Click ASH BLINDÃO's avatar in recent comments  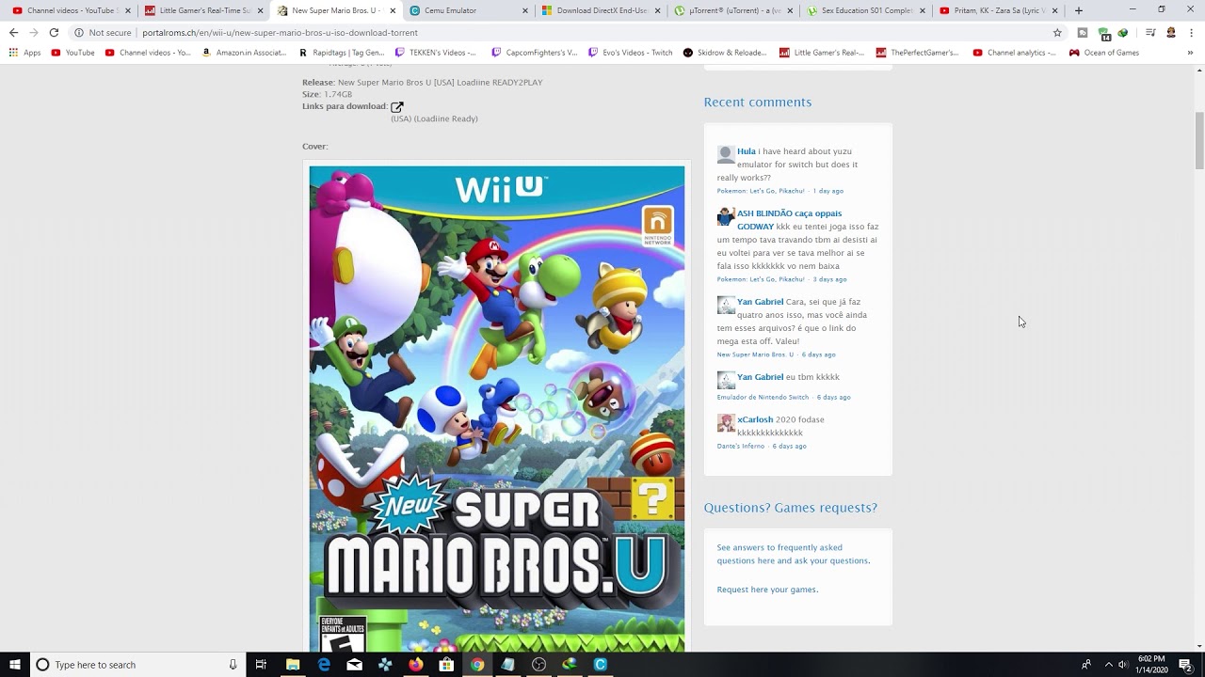(726, 216)
